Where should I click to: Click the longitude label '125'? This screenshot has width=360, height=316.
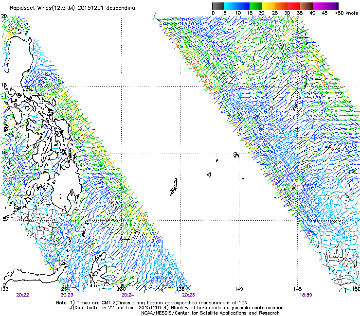(x=63, y=289)
